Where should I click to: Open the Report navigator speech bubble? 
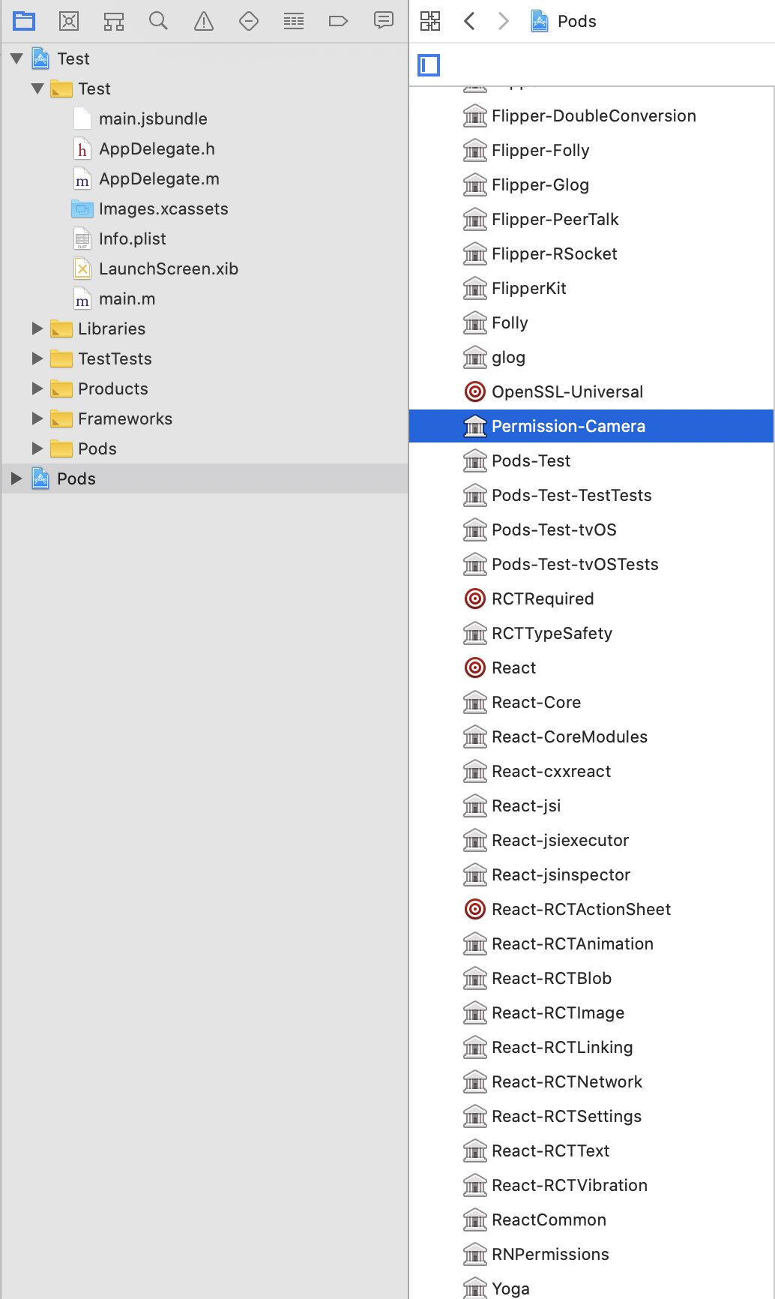click(383, 21)
